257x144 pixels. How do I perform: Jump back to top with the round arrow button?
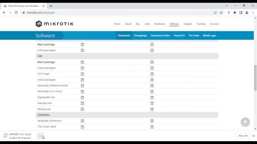point(245,122)
